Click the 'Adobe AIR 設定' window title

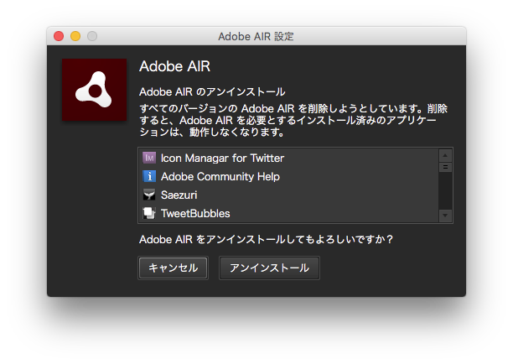[256, 36]
